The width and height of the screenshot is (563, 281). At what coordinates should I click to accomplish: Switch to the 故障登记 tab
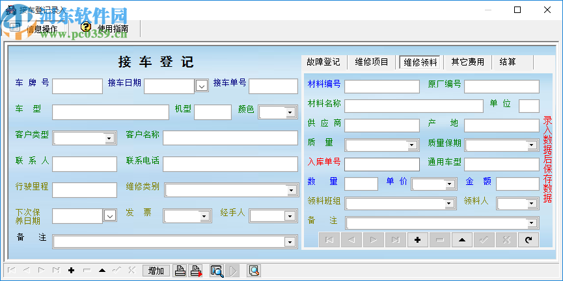[323, 62]
